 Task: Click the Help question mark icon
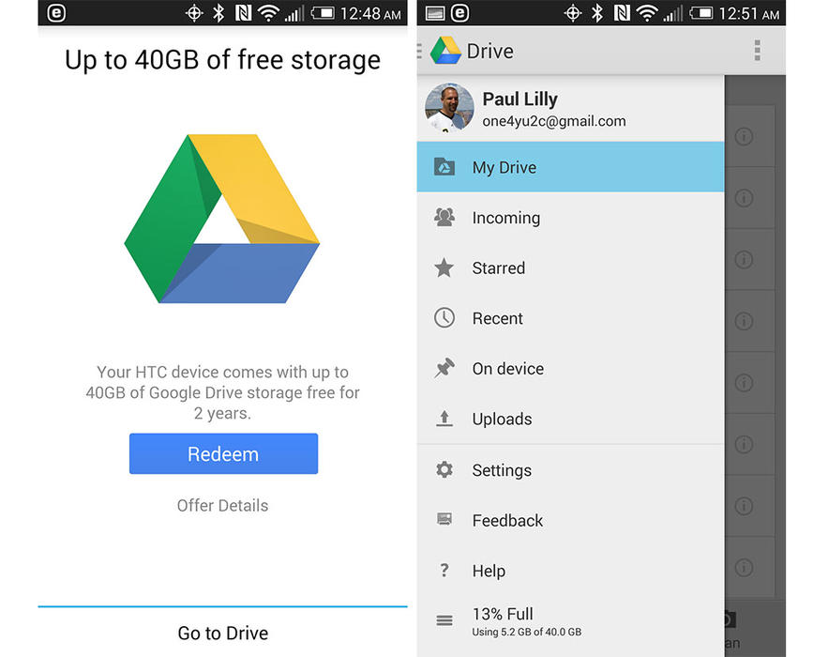pos(444,571)
